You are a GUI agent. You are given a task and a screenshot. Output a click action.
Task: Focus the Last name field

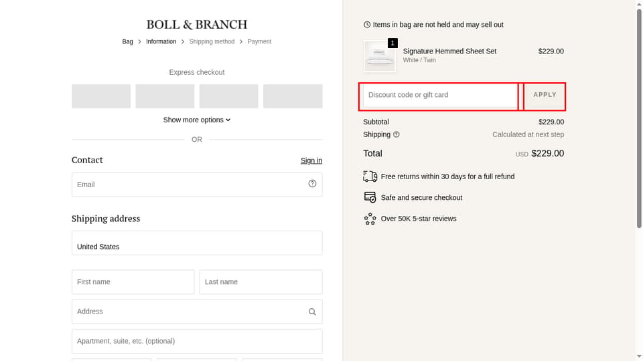point(261,282)
